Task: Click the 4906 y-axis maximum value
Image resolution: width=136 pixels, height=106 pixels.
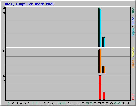Action: point(4,10)
